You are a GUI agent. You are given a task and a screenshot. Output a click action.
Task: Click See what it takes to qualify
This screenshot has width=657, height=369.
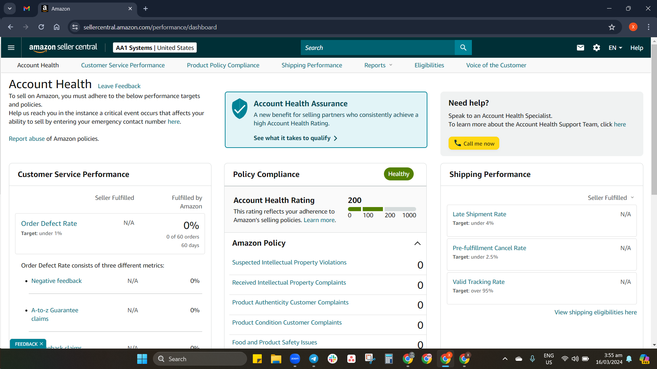click(x=295, y=138)
